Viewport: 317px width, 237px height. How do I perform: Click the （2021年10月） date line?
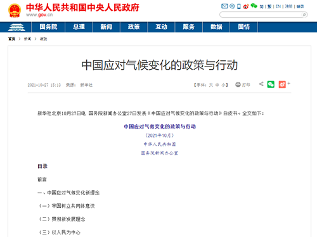160,136
